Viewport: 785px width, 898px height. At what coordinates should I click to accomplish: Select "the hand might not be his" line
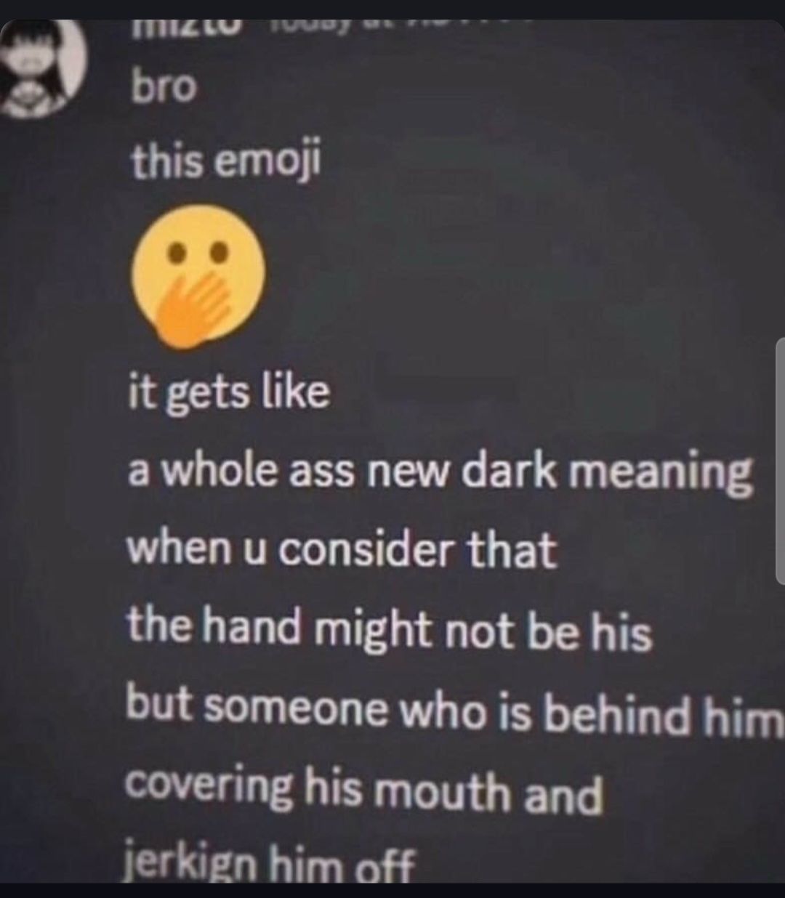[389, 628]
